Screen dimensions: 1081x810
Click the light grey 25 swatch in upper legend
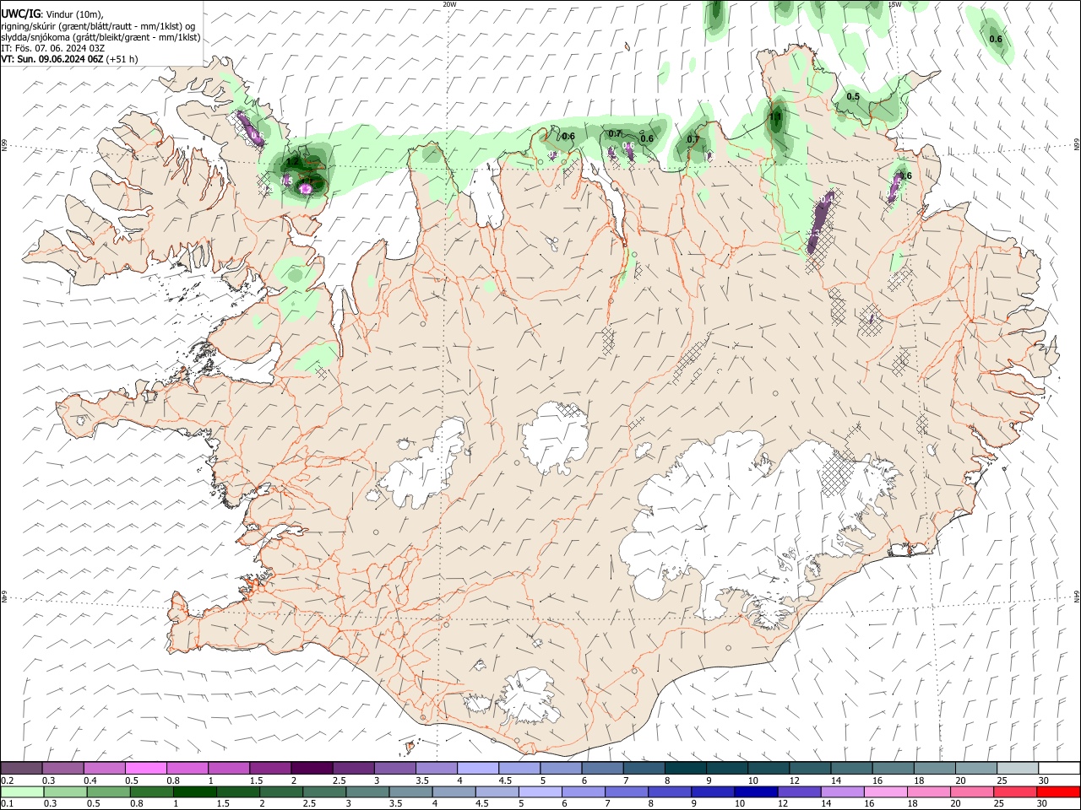point(1017,769)
